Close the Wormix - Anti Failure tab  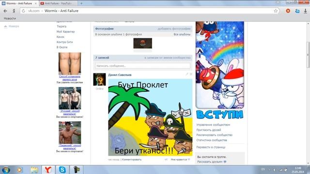pyautogui.click(x=35, y=3)
